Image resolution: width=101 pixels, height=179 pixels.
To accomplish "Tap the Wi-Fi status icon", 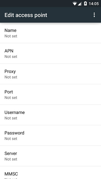I will tap(75, 4).
